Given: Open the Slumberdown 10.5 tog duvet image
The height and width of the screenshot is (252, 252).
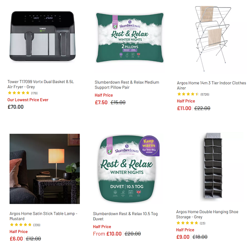Looking at the screenshot, I should tap(129, 169).
